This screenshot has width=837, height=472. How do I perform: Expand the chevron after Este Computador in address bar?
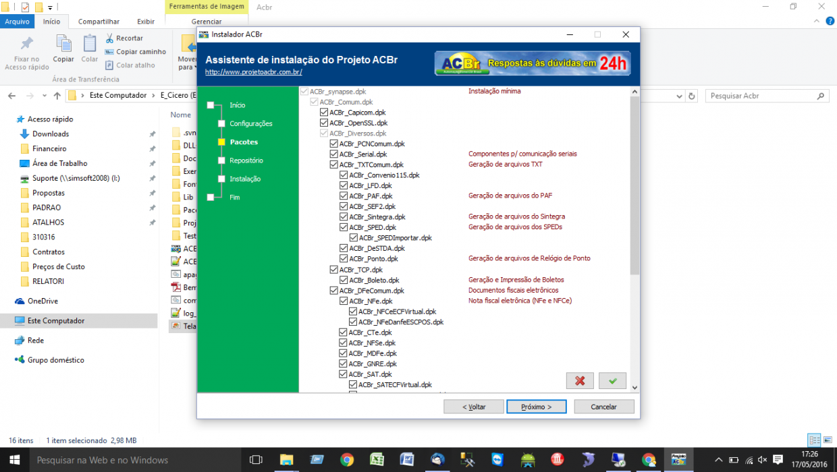(153, 96)
